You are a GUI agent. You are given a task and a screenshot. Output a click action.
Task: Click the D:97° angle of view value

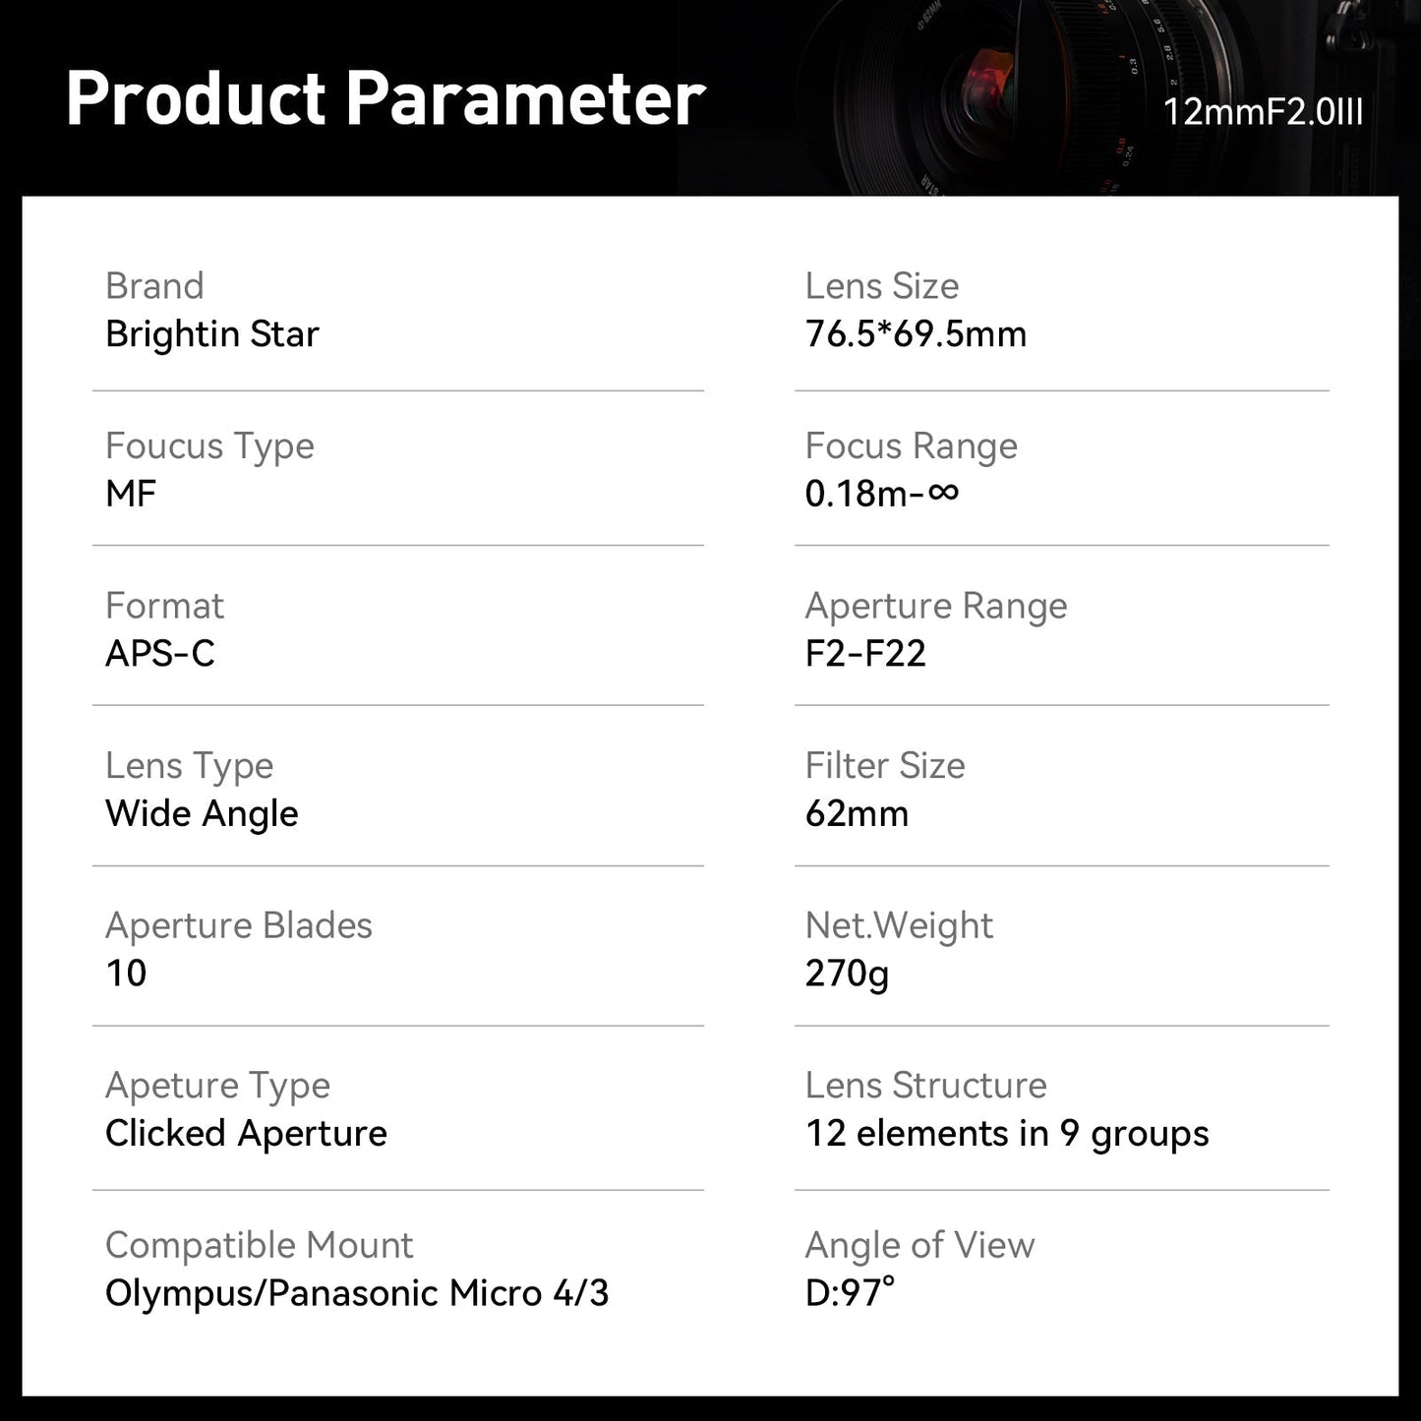click(850, 1293)
